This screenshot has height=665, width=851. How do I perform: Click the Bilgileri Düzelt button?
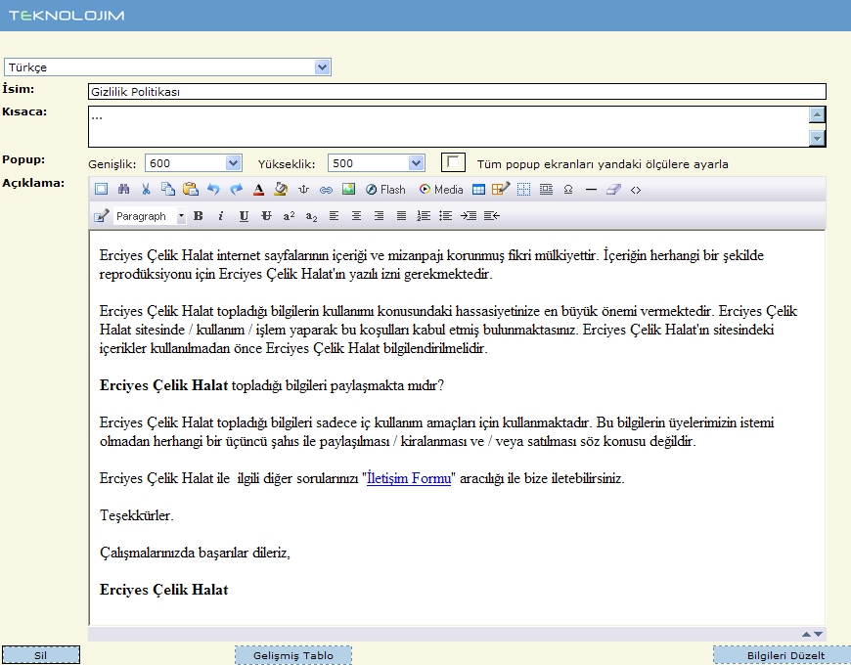point(784,655)
